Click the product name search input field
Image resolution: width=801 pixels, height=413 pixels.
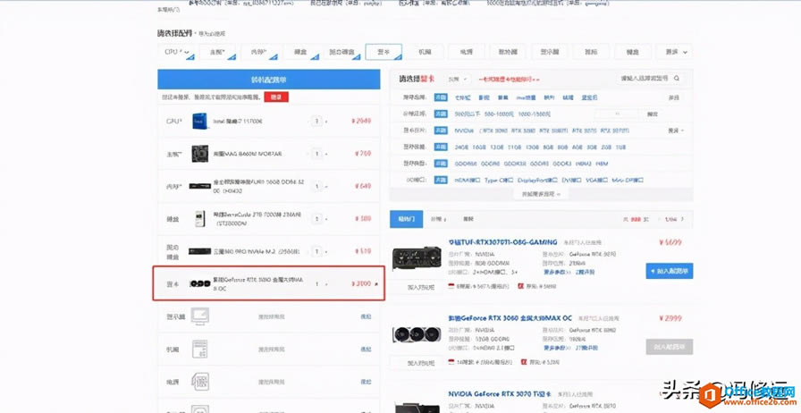645,79
